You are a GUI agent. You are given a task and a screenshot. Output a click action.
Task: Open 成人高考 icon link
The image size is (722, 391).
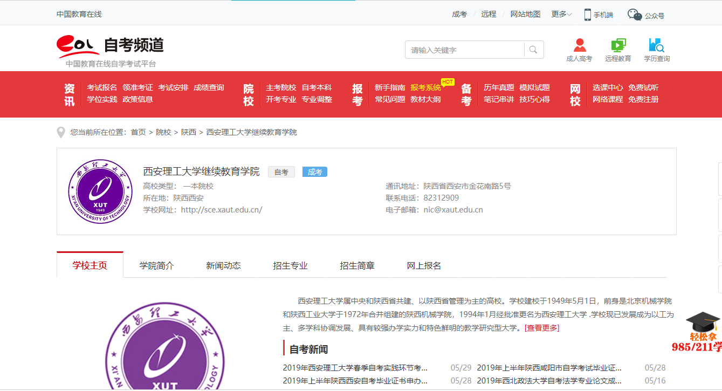tap(579, 50)
